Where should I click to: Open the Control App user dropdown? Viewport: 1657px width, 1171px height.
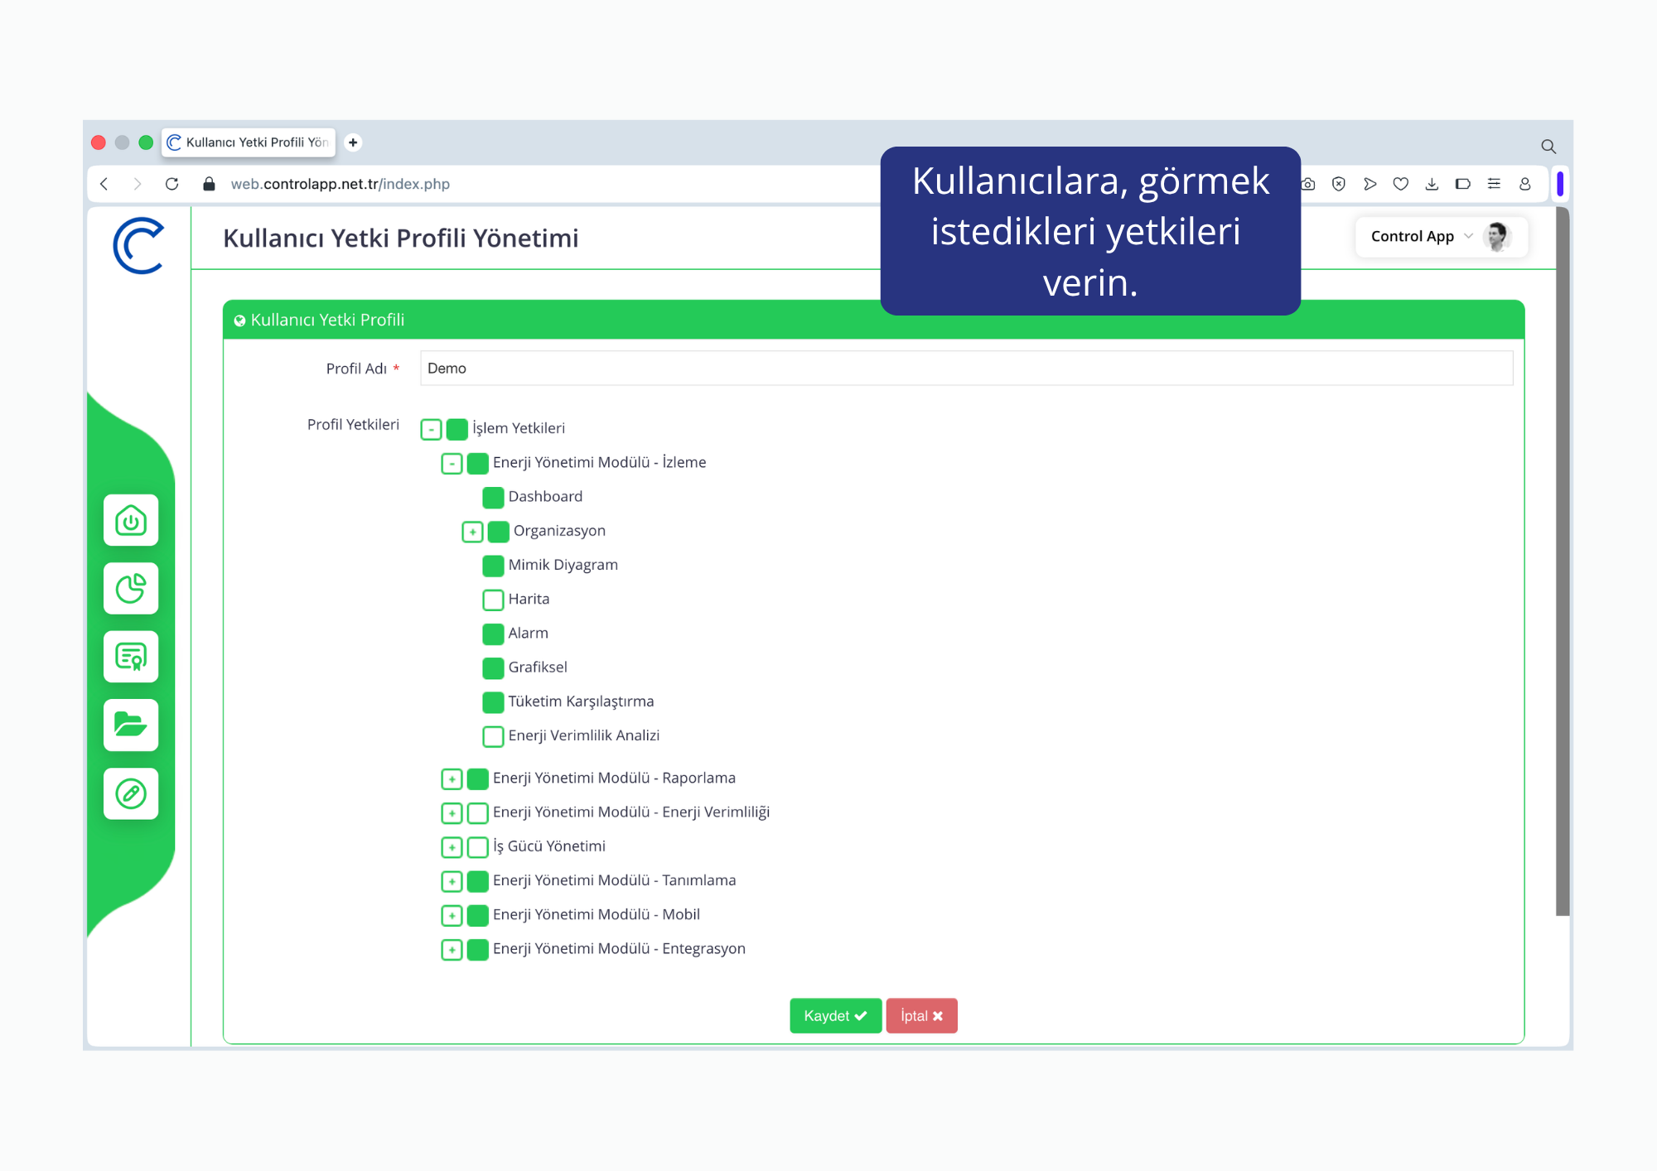(x=1441, y=237)
